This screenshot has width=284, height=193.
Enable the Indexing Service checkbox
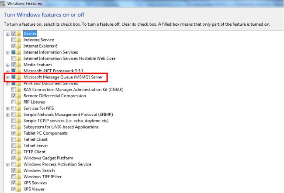click(x=14, y=40)
